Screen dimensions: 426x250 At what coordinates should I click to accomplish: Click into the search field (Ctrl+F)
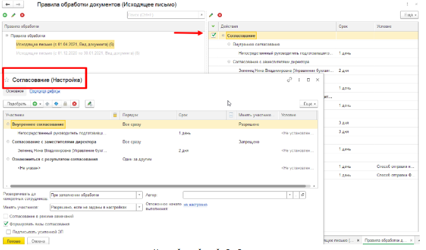pos(163,15)
